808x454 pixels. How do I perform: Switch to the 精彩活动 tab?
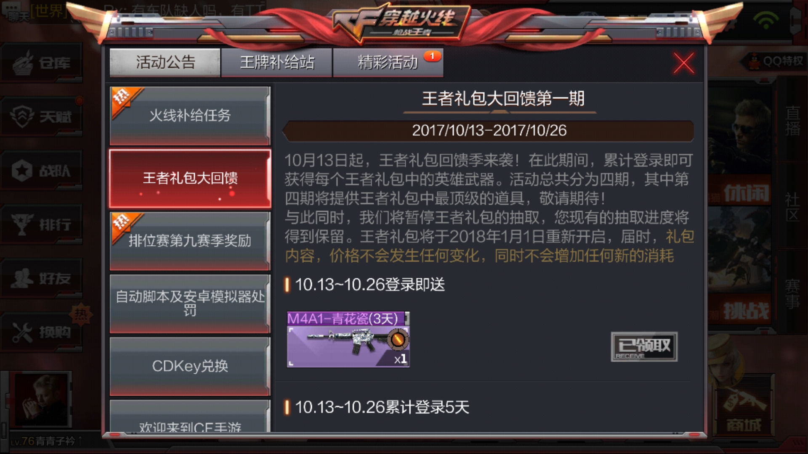388,63
